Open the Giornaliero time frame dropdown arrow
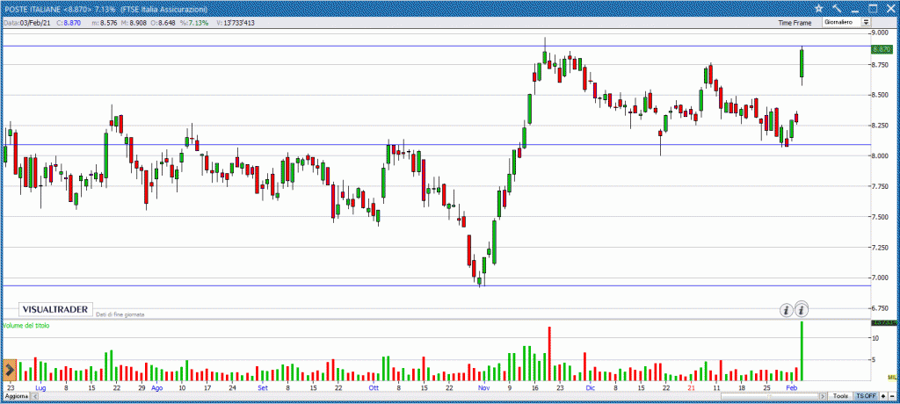 coord(866,22)
